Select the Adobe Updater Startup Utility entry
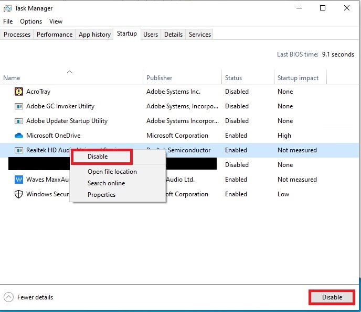The height and width of the screenshot is (312, 361). [67, 121]
